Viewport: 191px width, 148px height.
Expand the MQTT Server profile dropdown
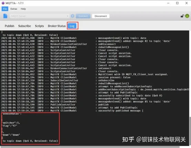(x=68, y=16)
